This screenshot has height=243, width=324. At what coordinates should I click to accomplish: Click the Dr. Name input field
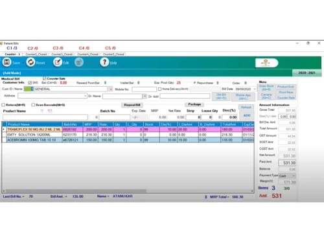tap(122, 96)
